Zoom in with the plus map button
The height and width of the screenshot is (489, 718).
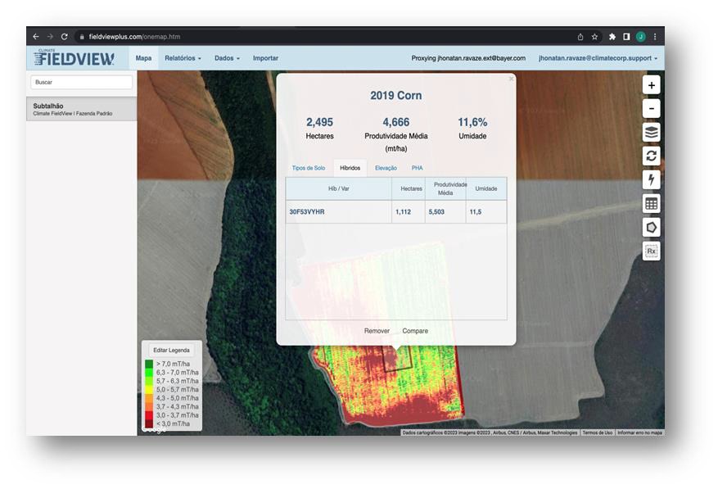coord(651,85)
